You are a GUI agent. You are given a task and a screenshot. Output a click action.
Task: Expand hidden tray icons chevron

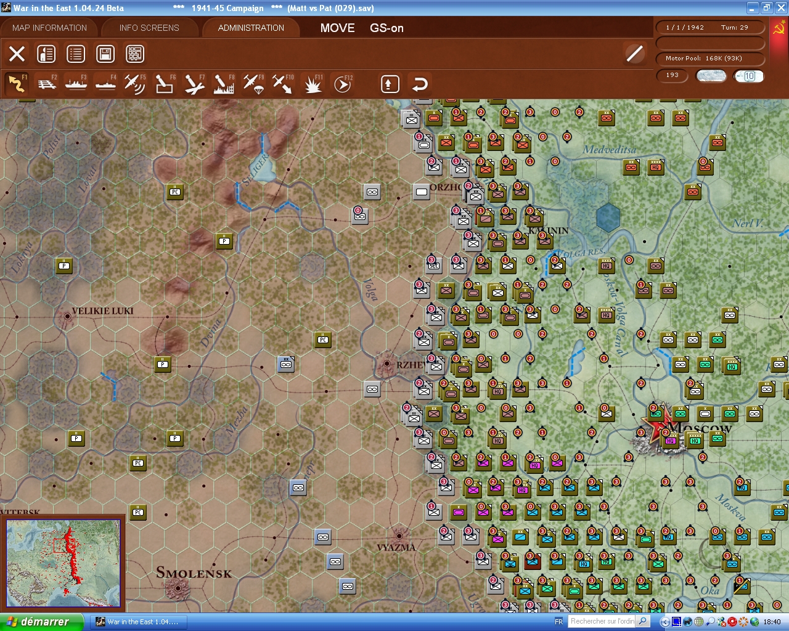pyautogui.click(x=664, y=622)
